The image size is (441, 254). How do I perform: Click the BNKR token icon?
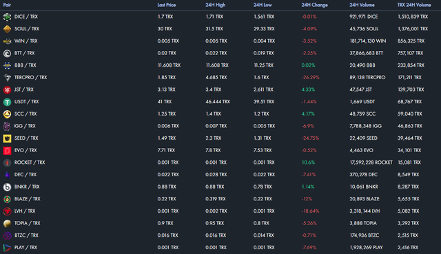(7, 187)
